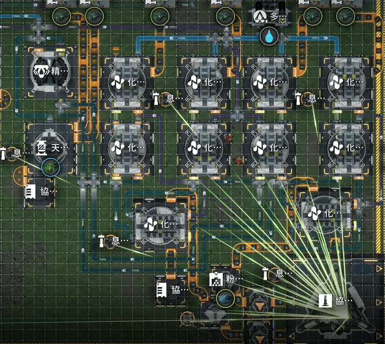
Task: Open the 粉 grinder building
Action: point(225,279)
